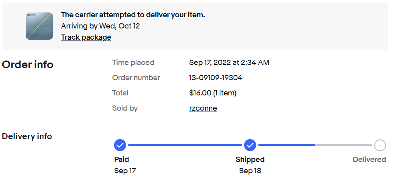Image resolution: width=393 pixels, height=180 pixels.
Task: Click the progress bar between Paid and Shipped
Action: (185, 145)
